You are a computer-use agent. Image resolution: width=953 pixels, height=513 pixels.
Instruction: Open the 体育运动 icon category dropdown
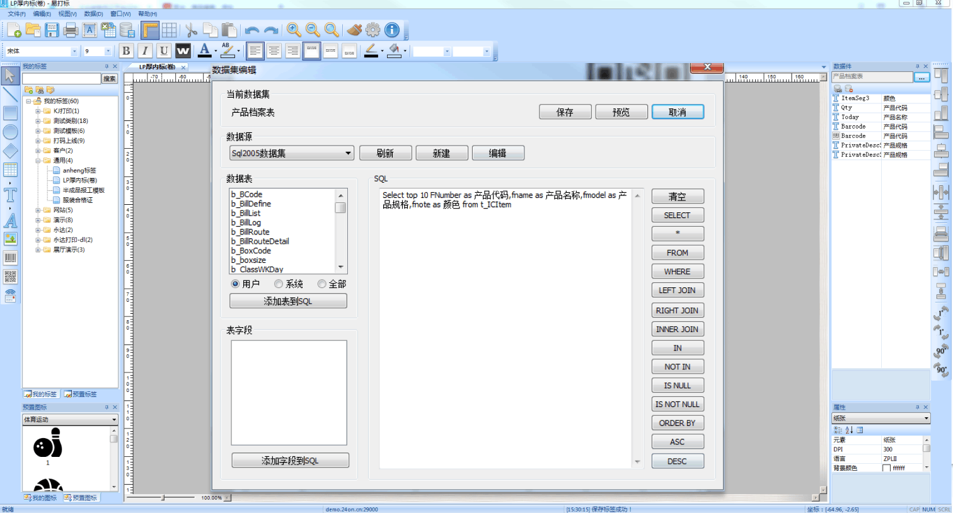tap(114, 420)
